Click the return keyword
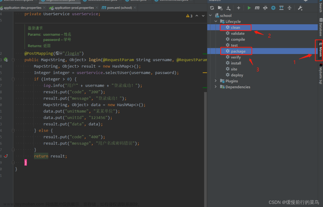This screenshot has width=323, height=207. [x=41, y=156]
